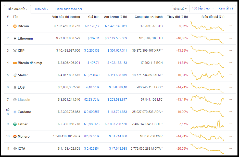Click Tether volume $ 3.893.296.160
The height and width of the screenshot is (157, 239).
point(116,124)
